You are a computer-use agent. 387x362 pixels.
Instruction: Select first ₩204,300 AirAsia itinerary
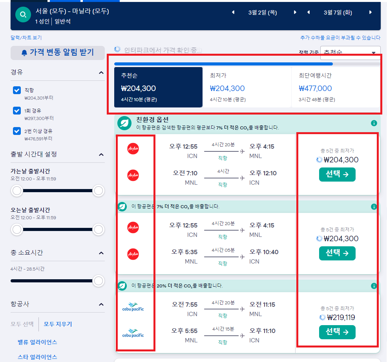click(337, 175)
